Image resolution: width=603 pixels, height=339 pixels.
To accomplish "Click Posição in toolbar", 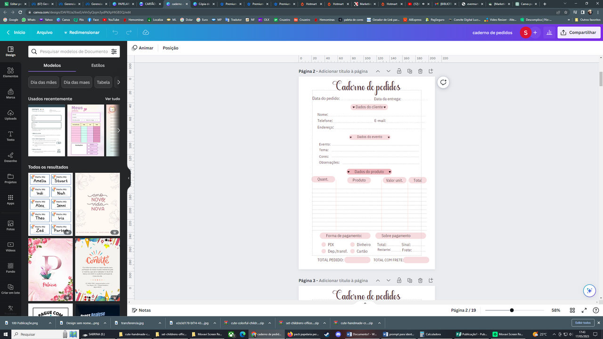I will (171, 48).
